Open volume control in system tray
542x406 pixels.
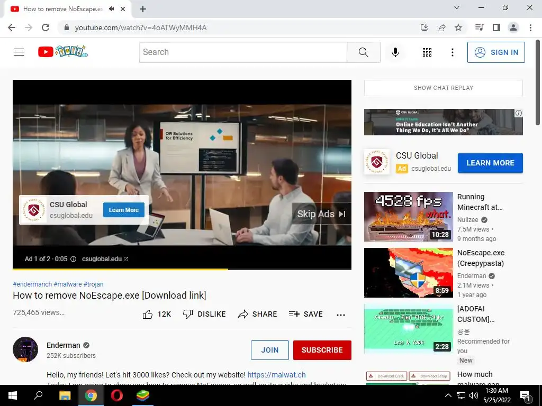[x=474, y=395]
